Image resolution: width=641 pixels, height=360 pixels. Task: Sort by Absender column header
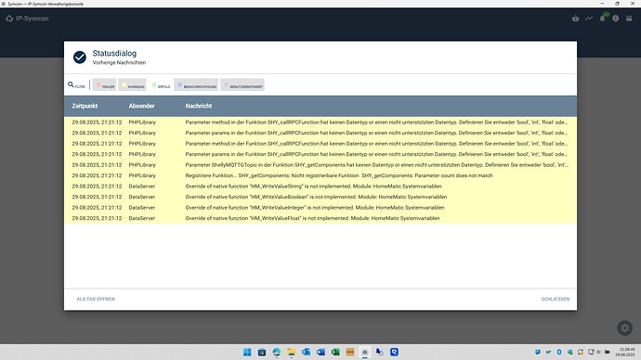pos(141,106)
